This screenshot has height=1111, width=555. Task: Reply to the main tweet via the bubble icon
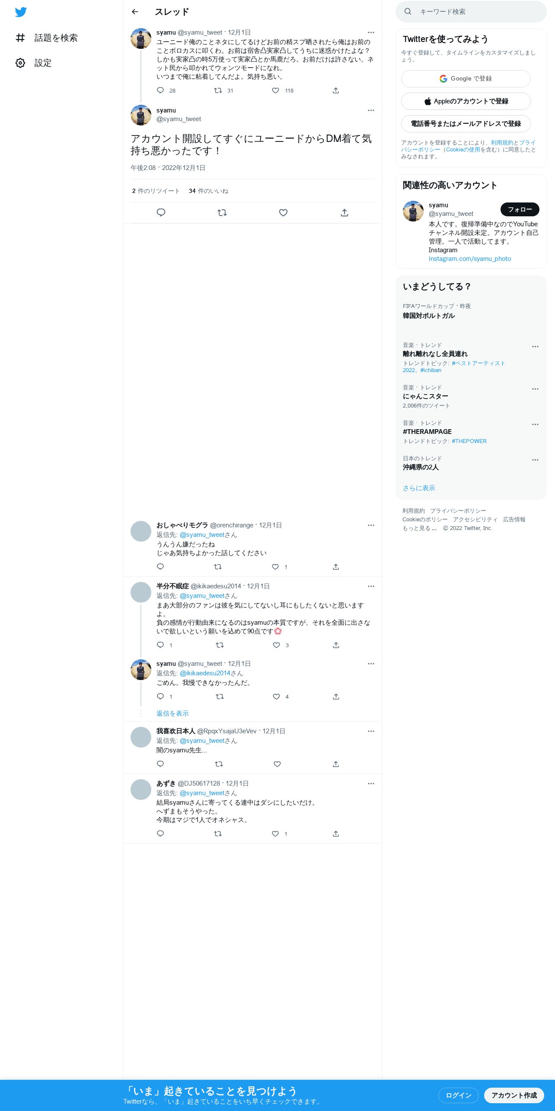161,212
